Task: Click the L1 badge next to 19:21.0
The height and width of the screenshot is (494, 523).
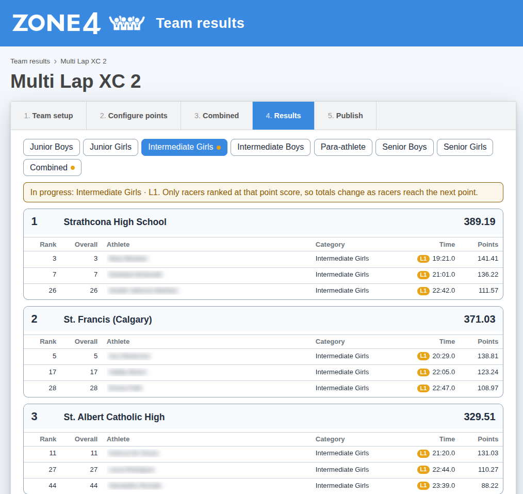Action: pos(423,259)
